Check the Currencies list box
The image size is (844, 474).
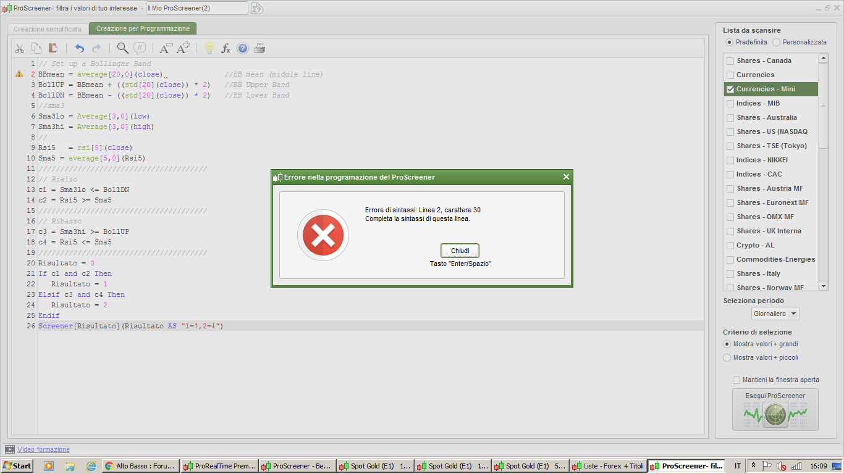click(x=730, y=75)
